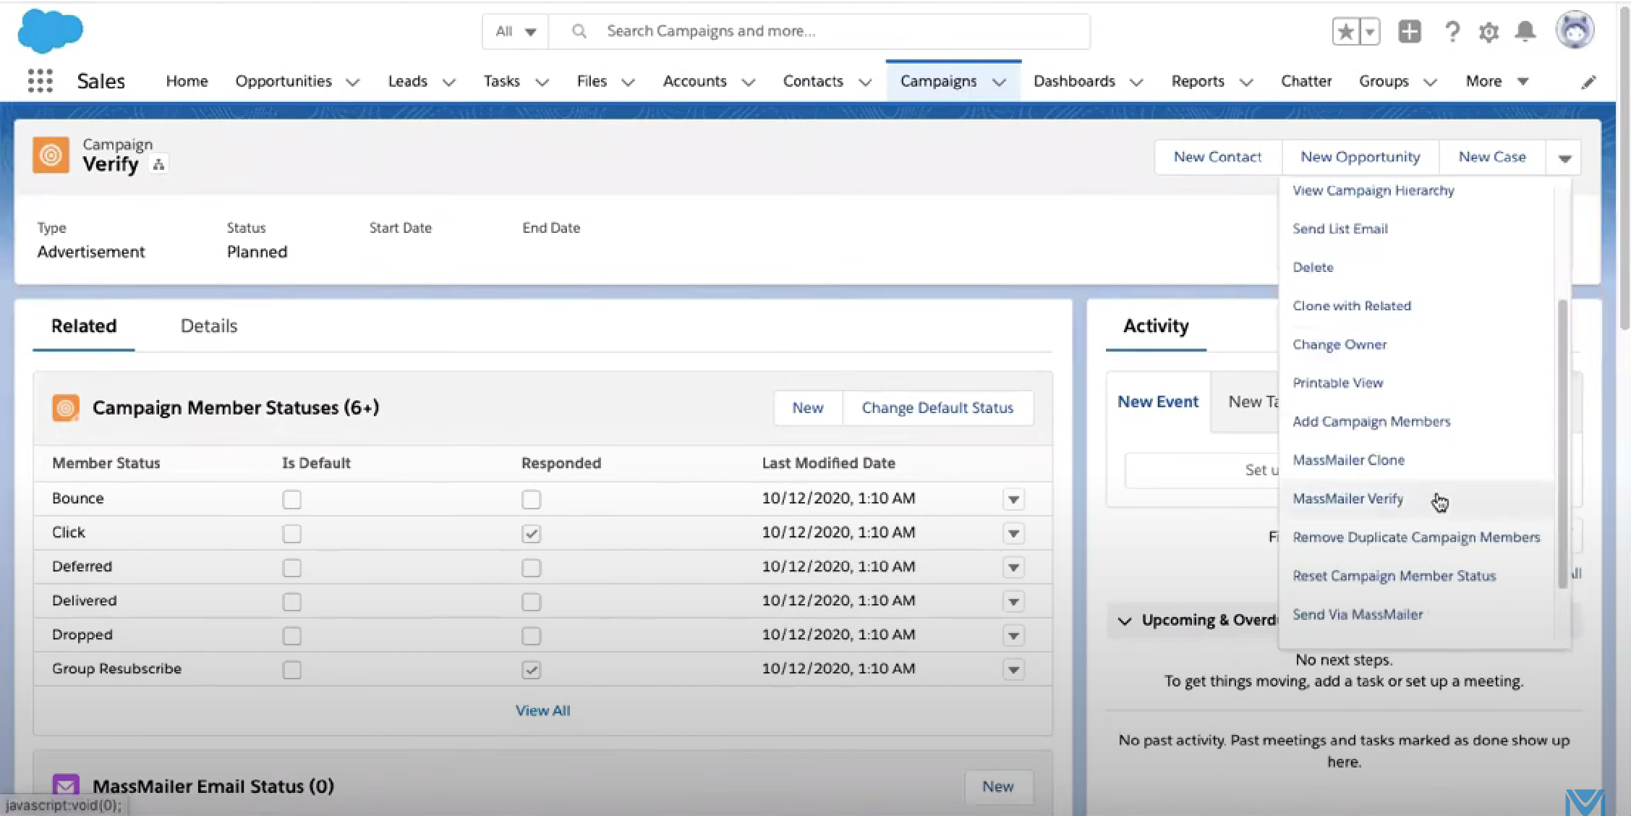The image size is (1631, 816).
Task: Choose Send Via MassMailer menu item
Action: pos(1357,614)
